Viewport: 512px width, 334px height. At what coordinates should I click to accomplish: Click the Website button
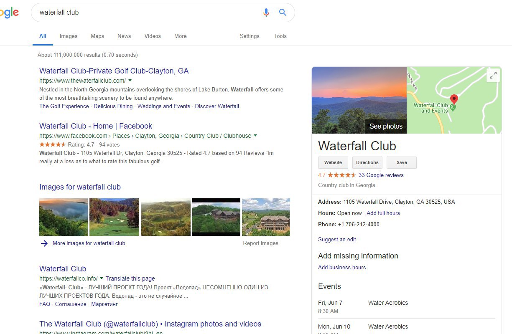[333, 162]
